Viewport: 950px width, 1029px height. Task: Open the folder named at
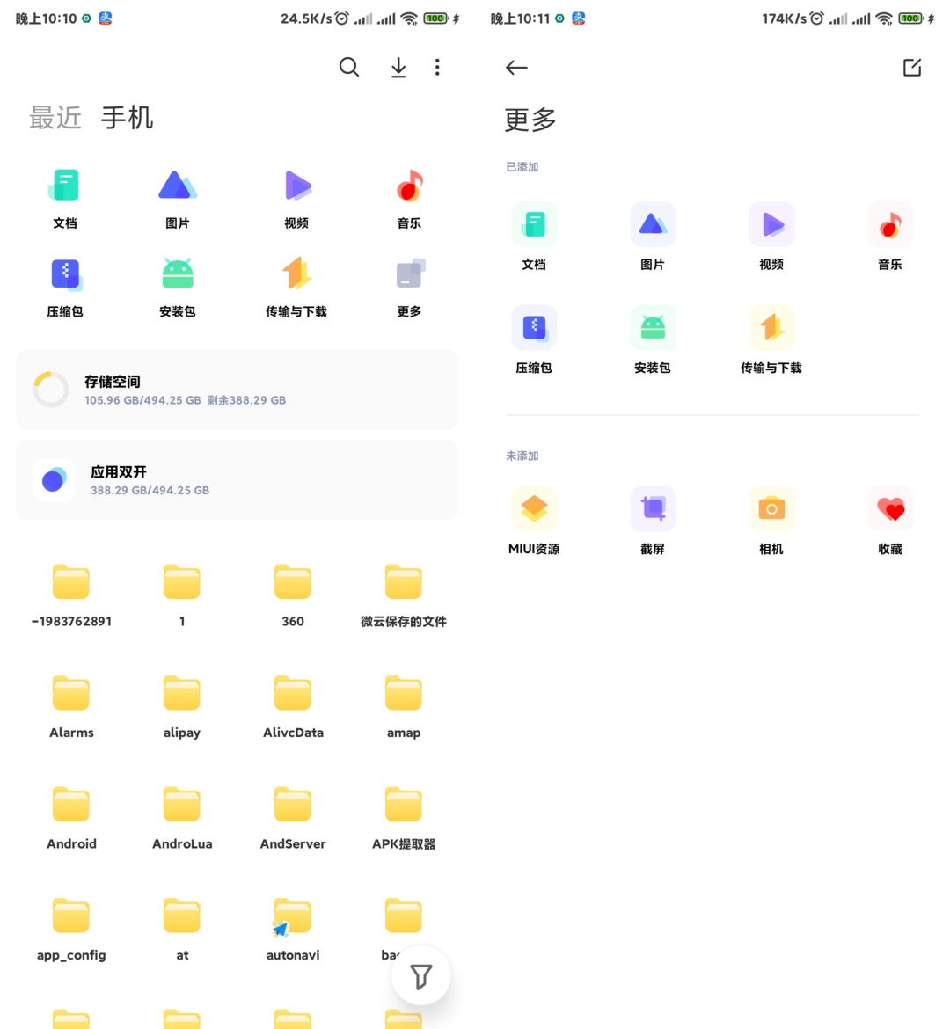[x=182, y=930]
